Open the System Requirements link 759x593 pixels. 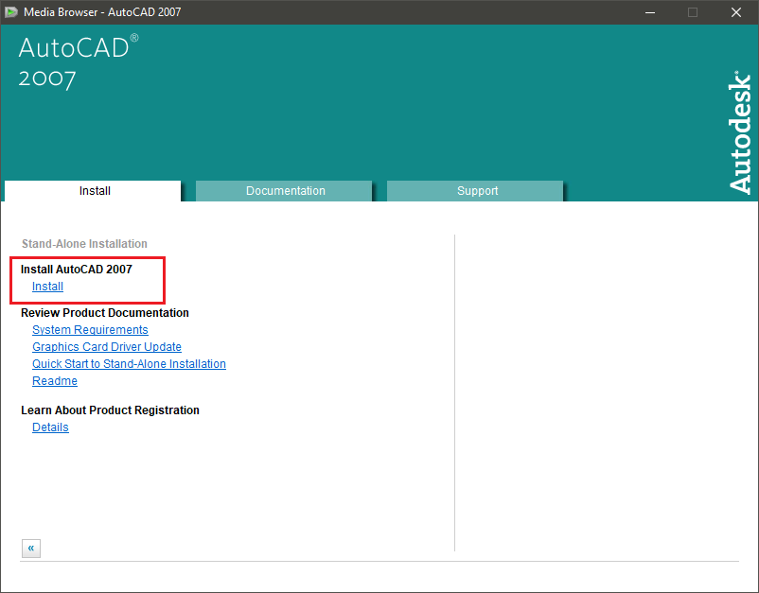tap(90, 330)
